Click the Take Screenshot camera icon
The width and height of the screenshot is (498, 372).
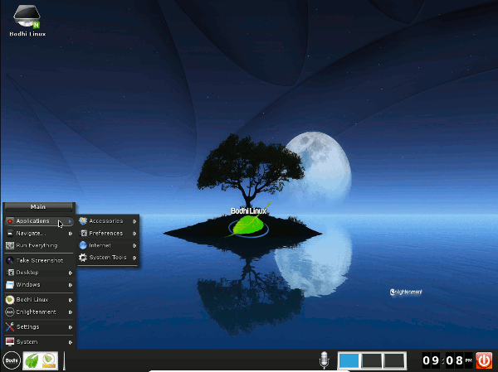[10, 259]
